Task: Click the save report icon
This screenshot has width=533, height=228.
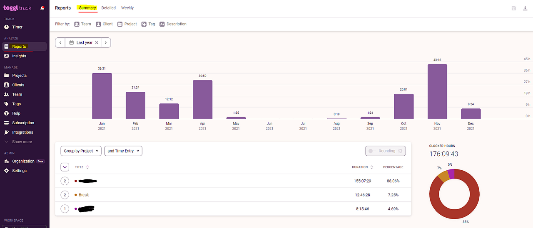Action: (514, 8)
